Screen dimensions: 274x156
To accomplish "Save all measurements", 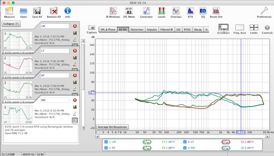I will click(x=37, y=13).
